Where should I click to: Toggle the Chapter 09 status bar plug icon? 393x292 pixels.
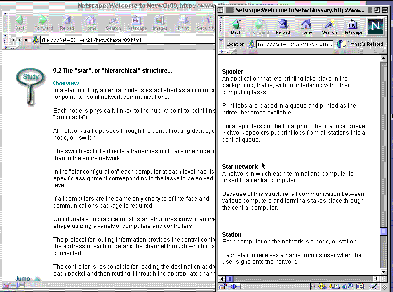point(18,285)
